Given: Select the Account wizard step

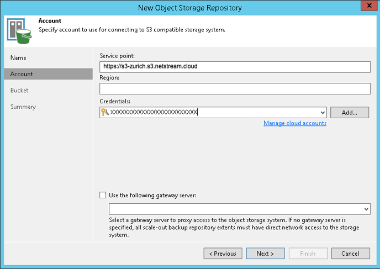Looking at the screenshot, I should pyautogui.click(x=48, y=74).
